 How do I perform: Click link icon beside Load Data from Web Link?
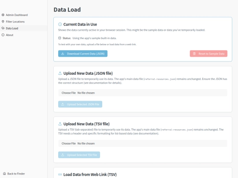pos(60,174)
